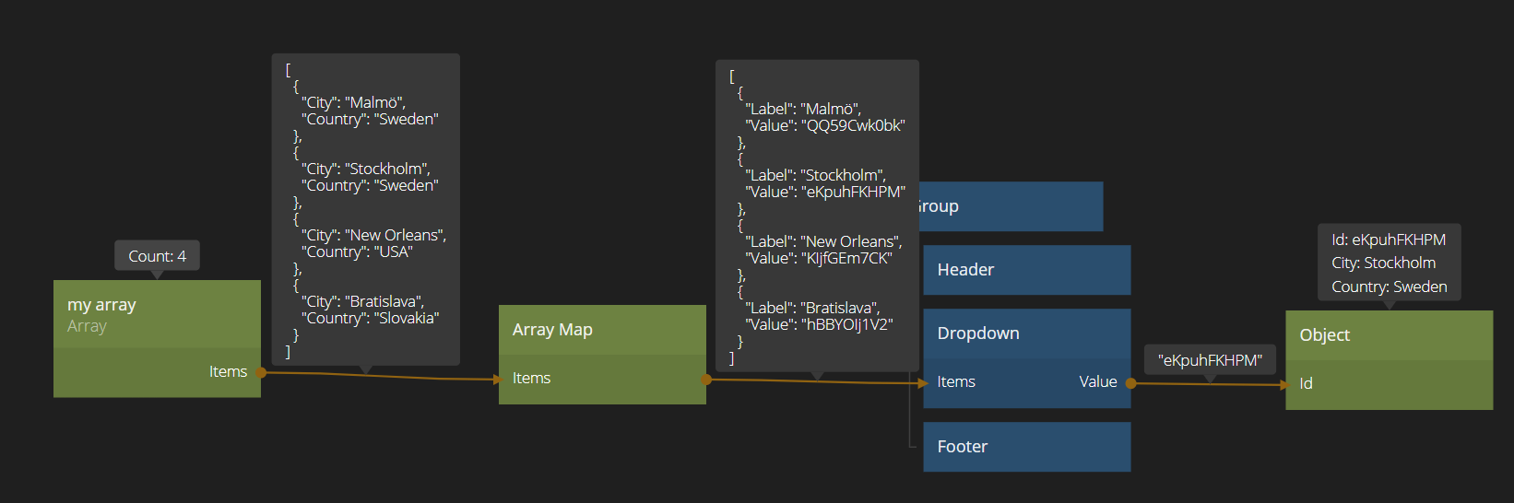Click the inspector popup showing Label and Value data

pyautogui.click(x=817, y=216)
